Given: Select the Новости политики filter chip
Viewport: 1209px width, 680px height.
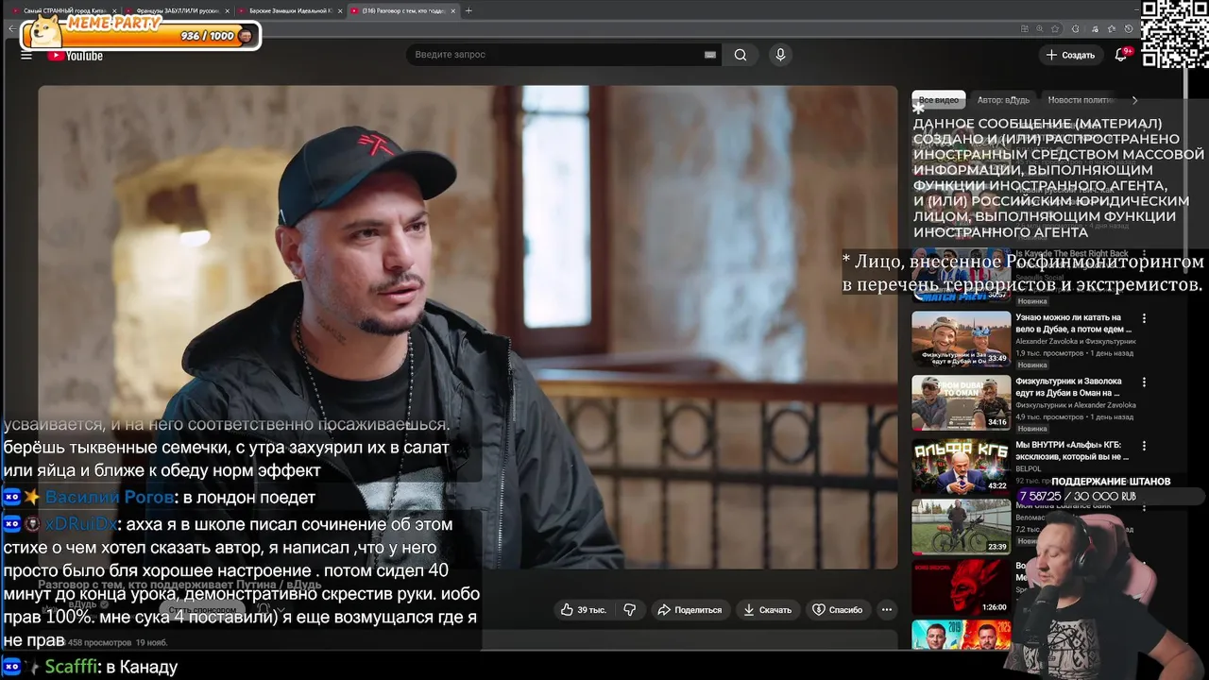Looking at the screenshot, I should [x=1081, y=100].
